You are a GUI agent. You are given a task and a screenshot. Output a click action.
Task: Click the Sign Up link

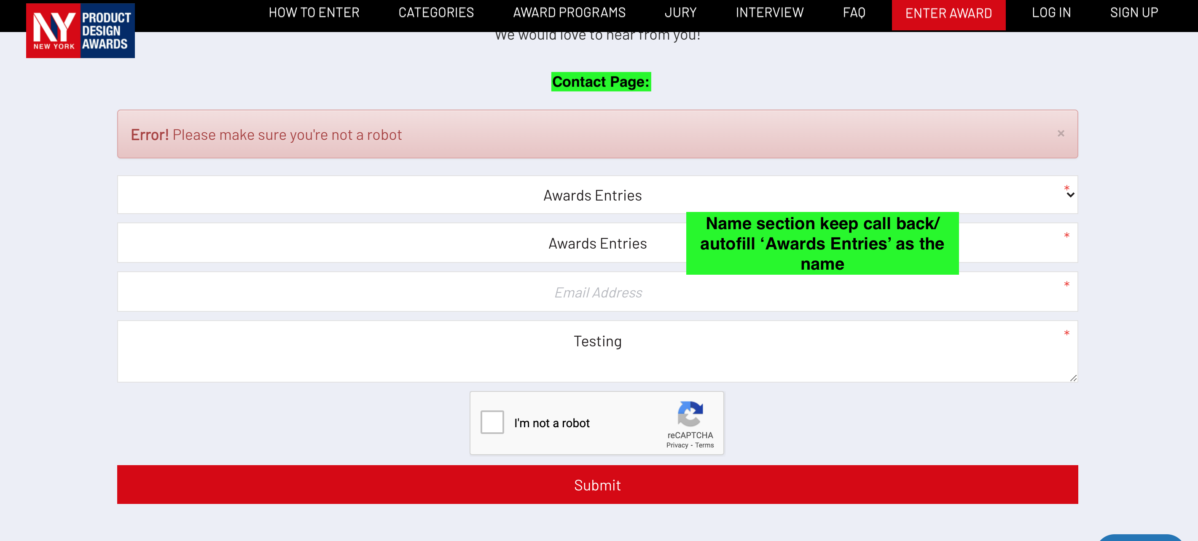1134,13
